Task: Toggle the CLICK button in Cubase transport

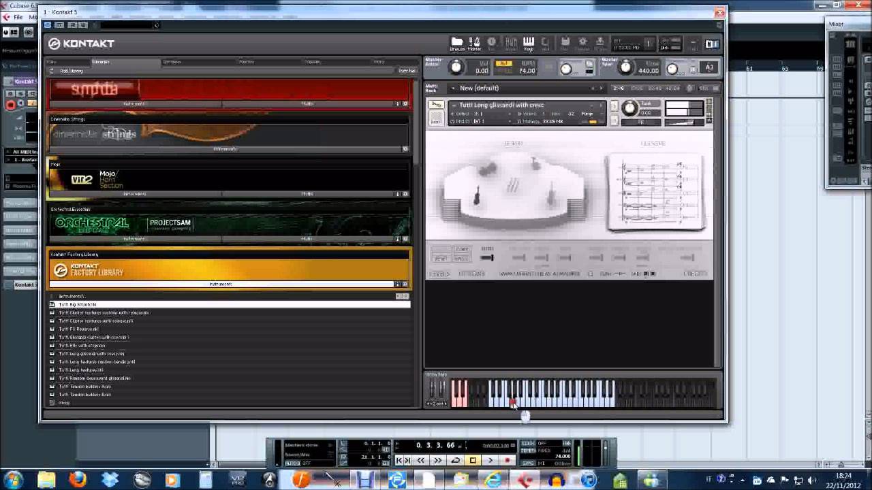Action: pyautogui.click(x=528, y=444)
